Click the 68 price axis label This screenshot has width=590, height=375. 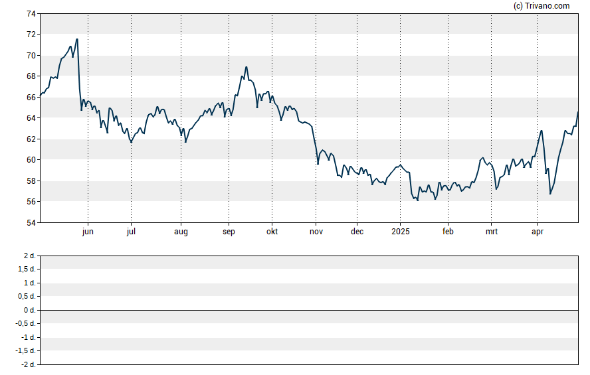coord(31,76)
